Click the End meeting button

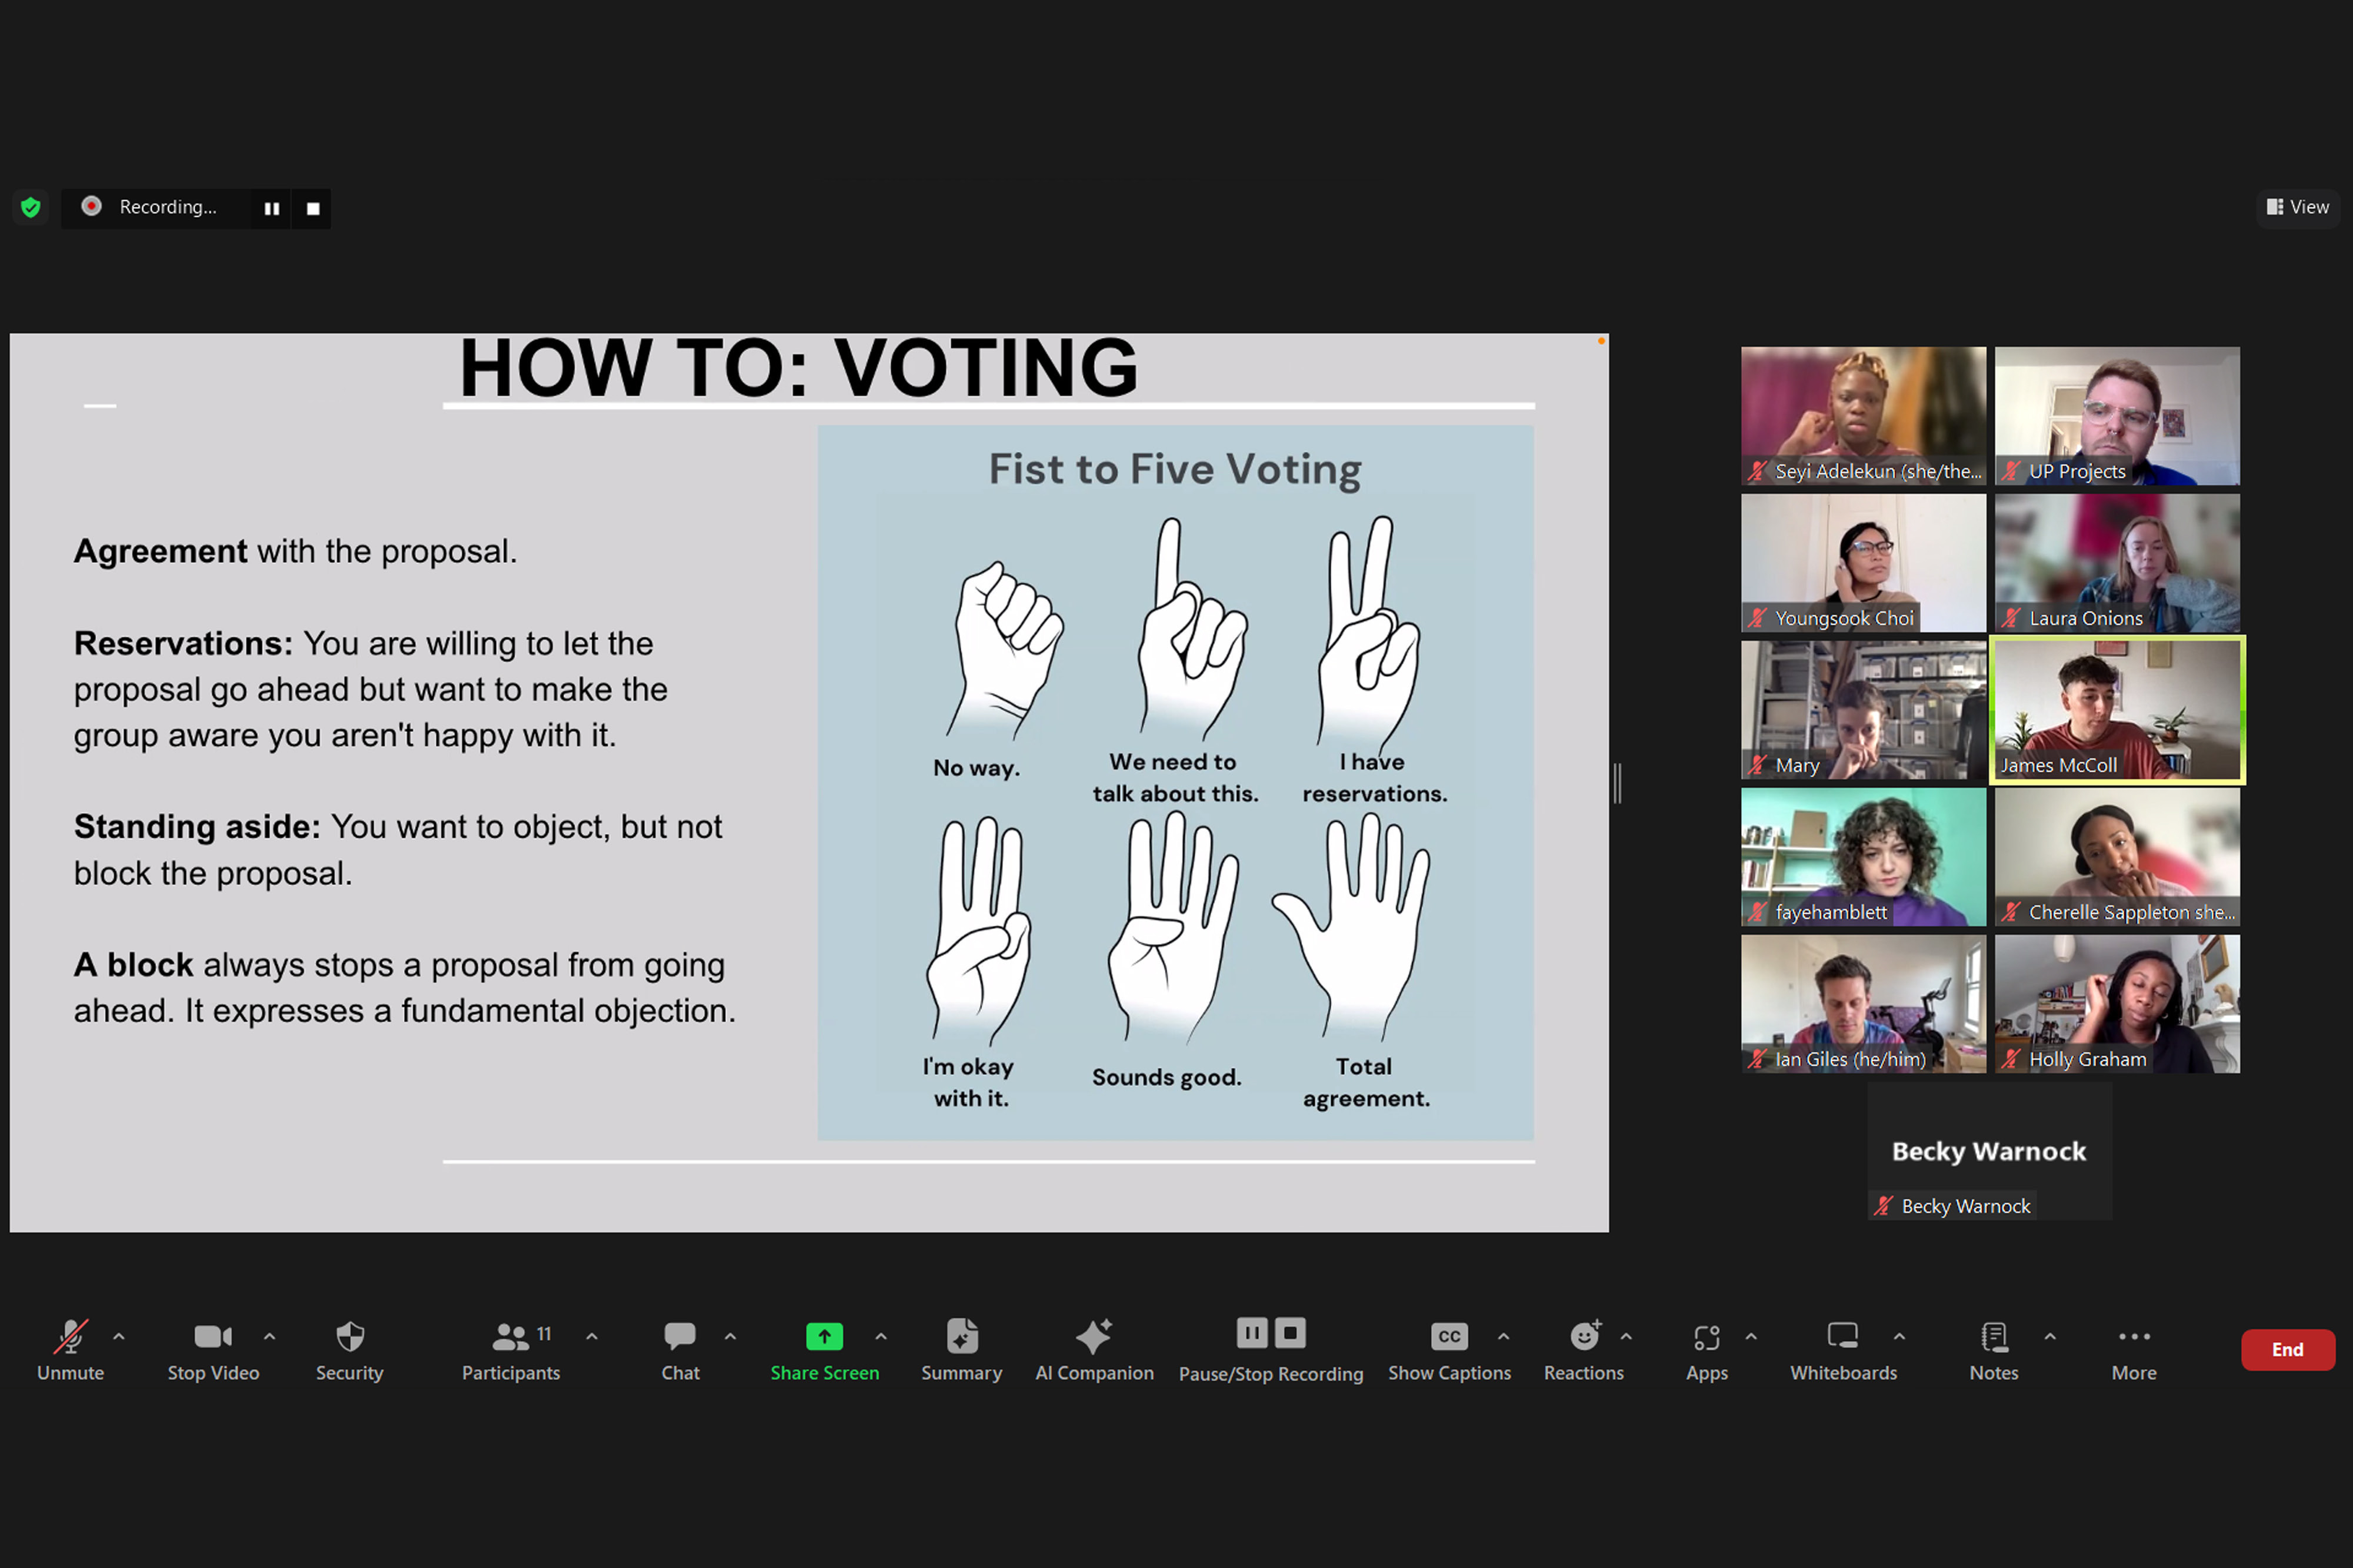[x=2287, y=1349]
